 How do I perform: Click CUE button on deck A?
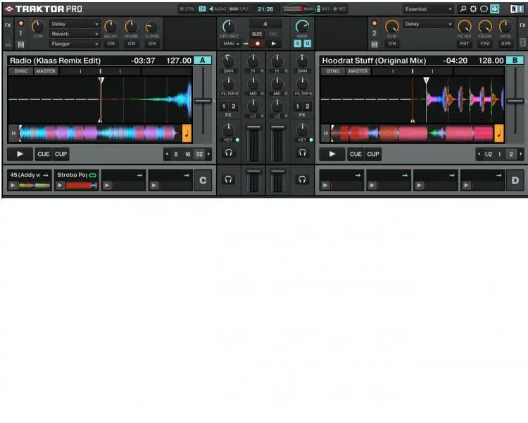[x=44, y=154]
